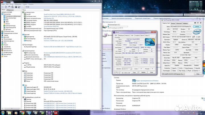Image resolution: width=205 pixels, height=115 pixels.
Task: Switch to the Memory tab in CPU-Z
Action: pyautogui.click(x=127, y=35)
